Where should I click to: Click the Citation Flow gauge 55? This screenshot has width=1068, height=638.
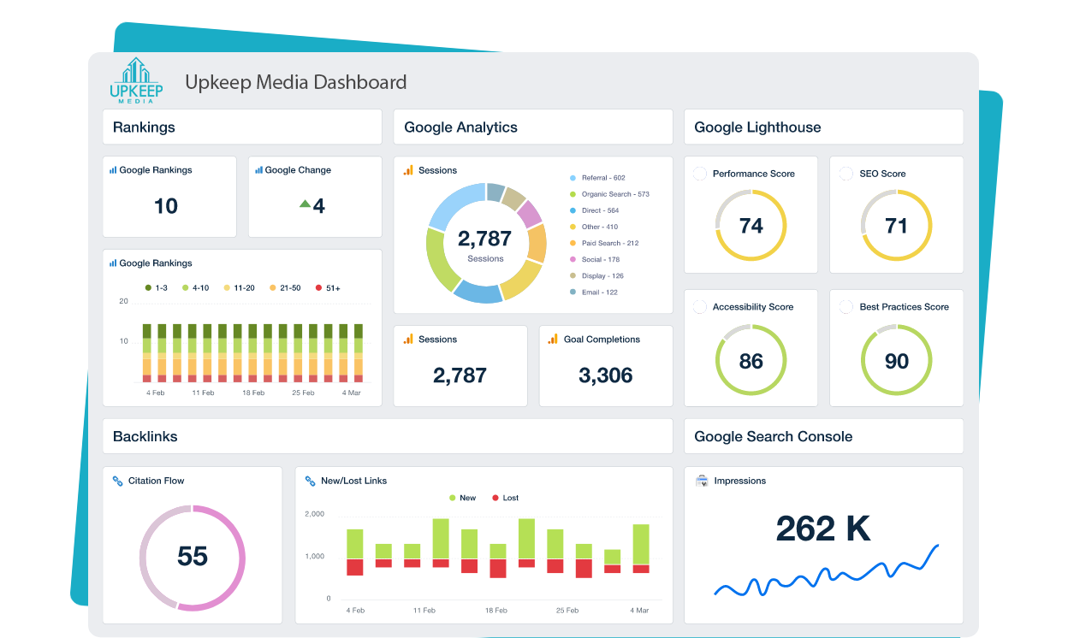(193, 558)
